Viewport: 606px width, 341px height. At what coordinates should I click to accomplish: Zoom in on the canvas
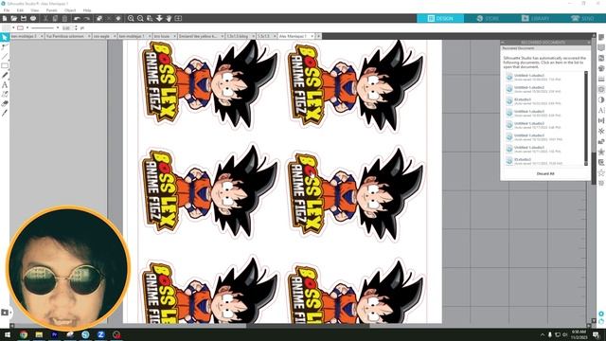pyautogui.click(x=131, y=18)
